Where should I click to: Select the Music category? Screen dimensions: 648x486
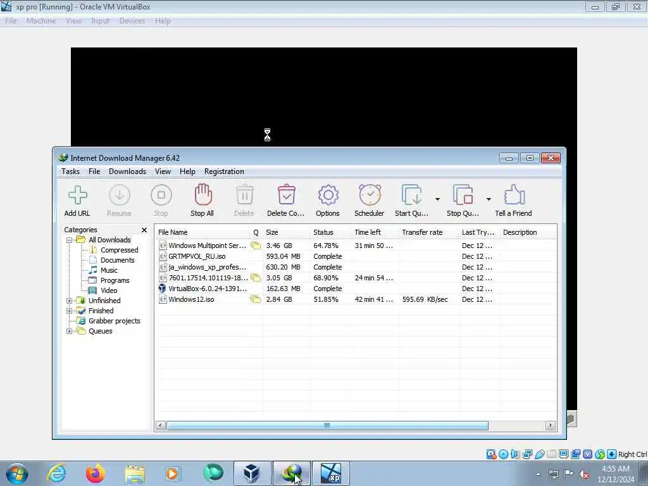point(109,270)
